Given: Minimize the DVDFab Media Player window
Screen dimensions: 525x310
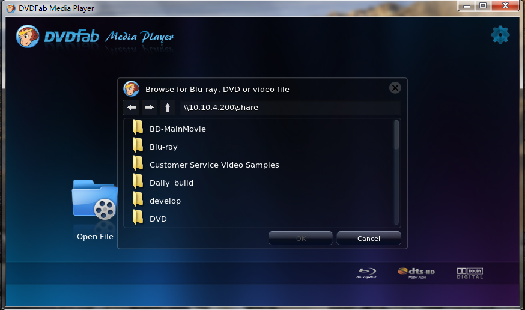Looking at the screenshot, I should point(467,5).
